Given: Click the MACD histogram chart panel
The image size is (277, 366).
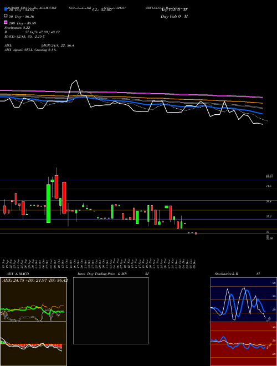Looking at the screenshot, I should click(x=33, y=344).
